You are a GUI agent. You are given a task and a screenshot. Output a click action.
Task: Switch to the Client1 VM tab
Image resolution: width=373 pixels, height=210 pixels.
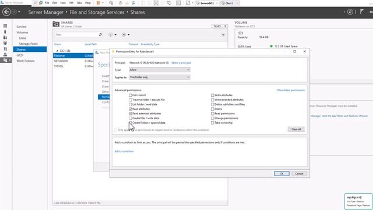point(229,3)
